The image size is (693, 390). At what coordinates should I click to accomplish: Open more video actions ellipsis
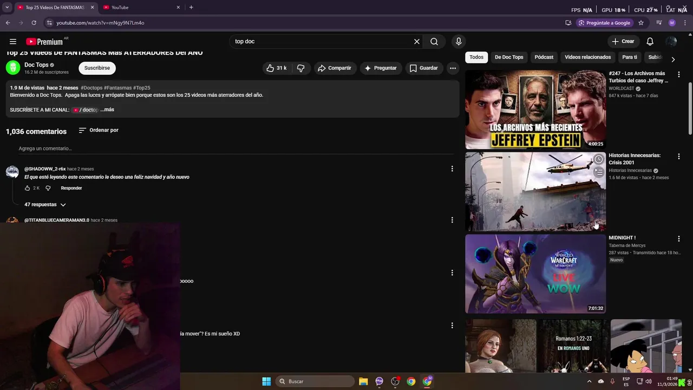pyautogui.click(x=453, y=68)
